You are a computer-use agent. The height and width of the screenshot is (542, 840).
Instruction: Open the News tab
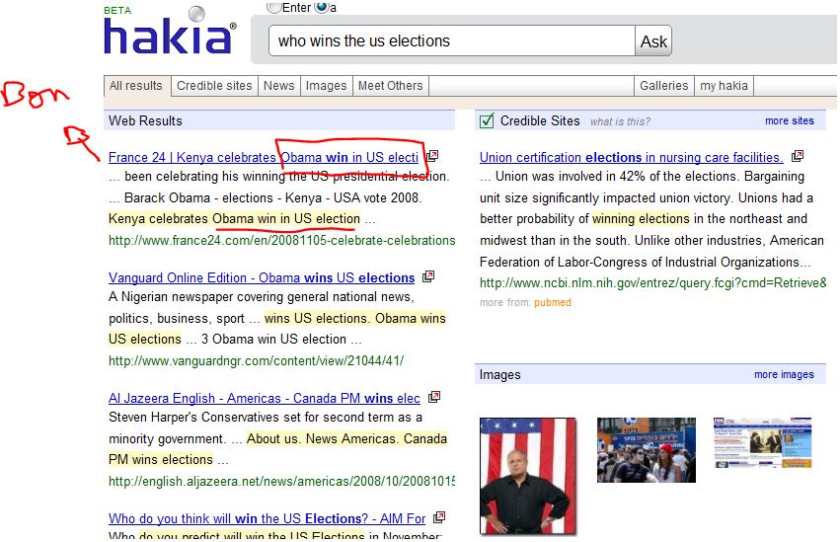click(x=278, y=86)
